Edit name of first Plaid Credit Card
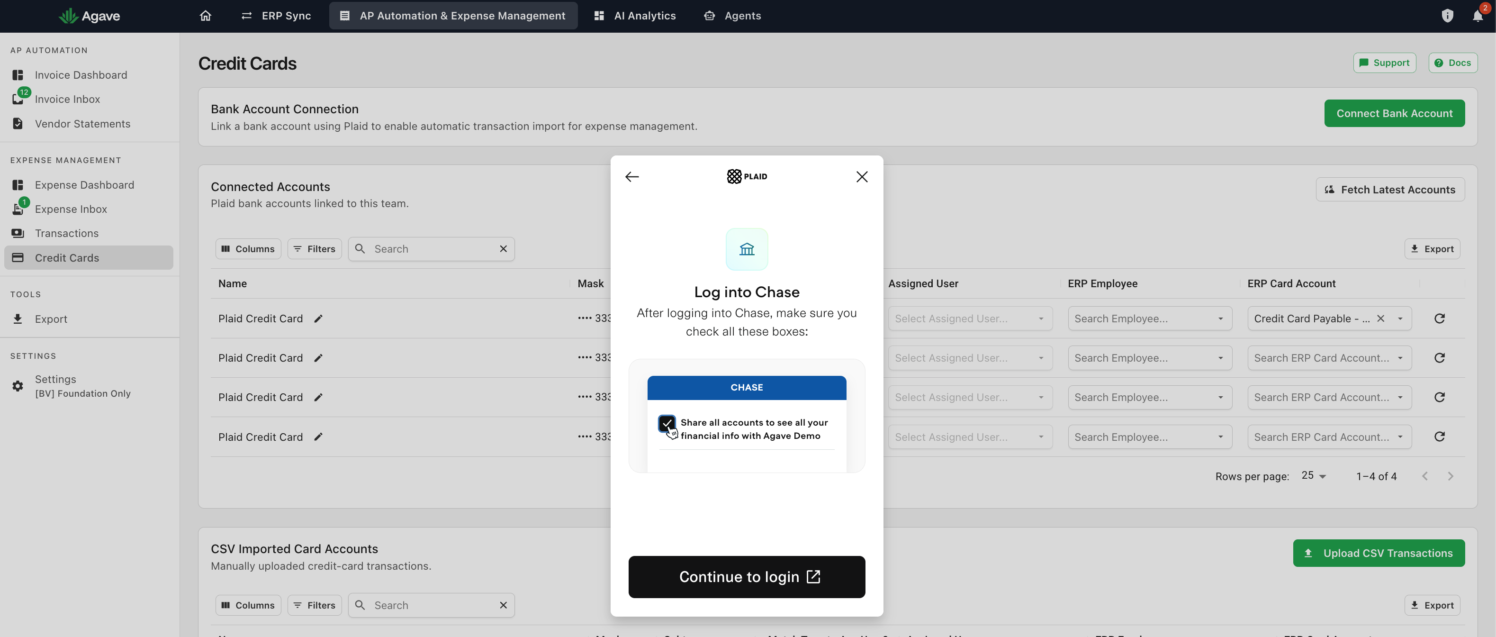 coord(318,318)
